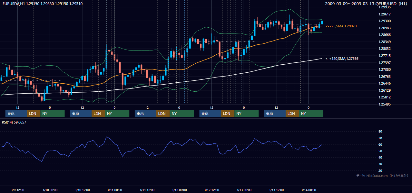Click RSI scale value 80

(380, 132)
